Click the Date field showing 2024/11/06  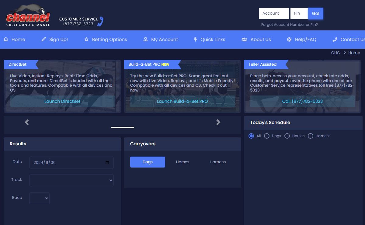coord(71,162)
